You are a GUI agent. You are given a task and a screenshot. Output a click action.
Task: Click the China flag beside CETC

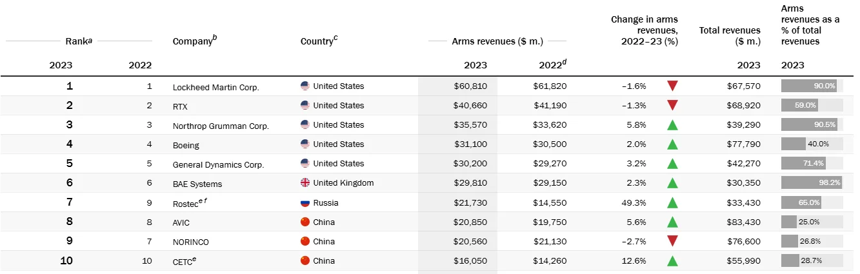coord(305,260)
